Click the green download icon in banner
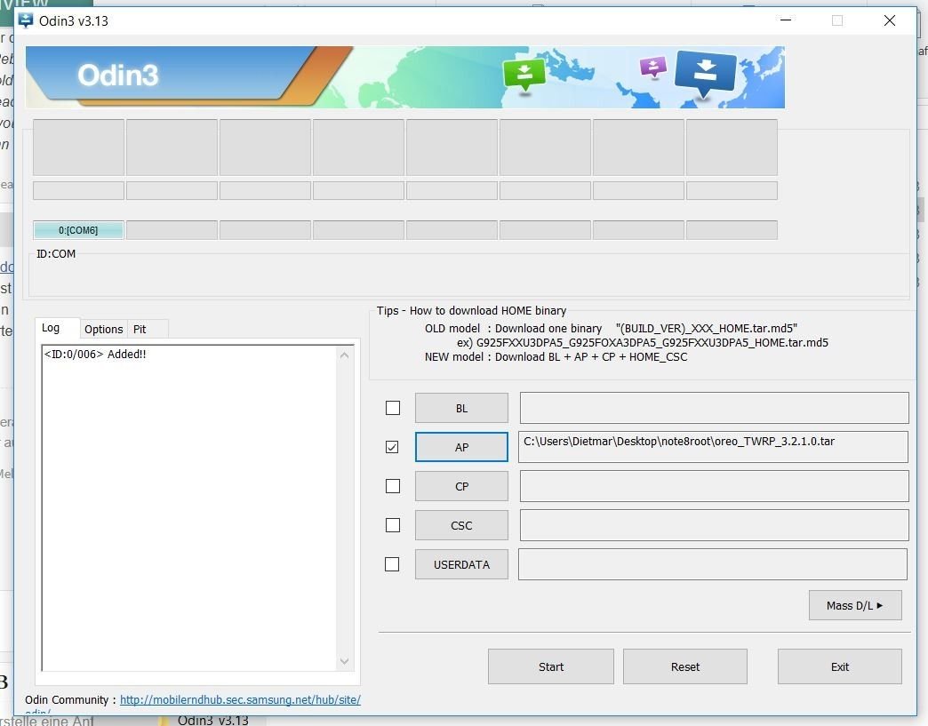 tap(524, 76)
